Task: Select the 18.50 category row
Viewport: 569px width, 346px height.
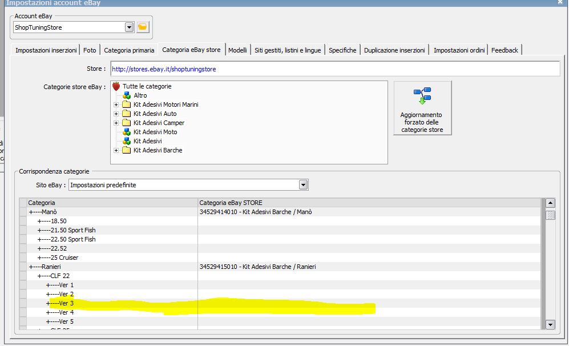Action: click(x=112, y=221)
